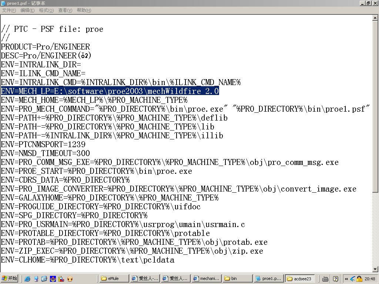The width and height of the screenshot is (379, 284).
Task: Open the 查看(V) menu
Action: (x=65, y=10)
